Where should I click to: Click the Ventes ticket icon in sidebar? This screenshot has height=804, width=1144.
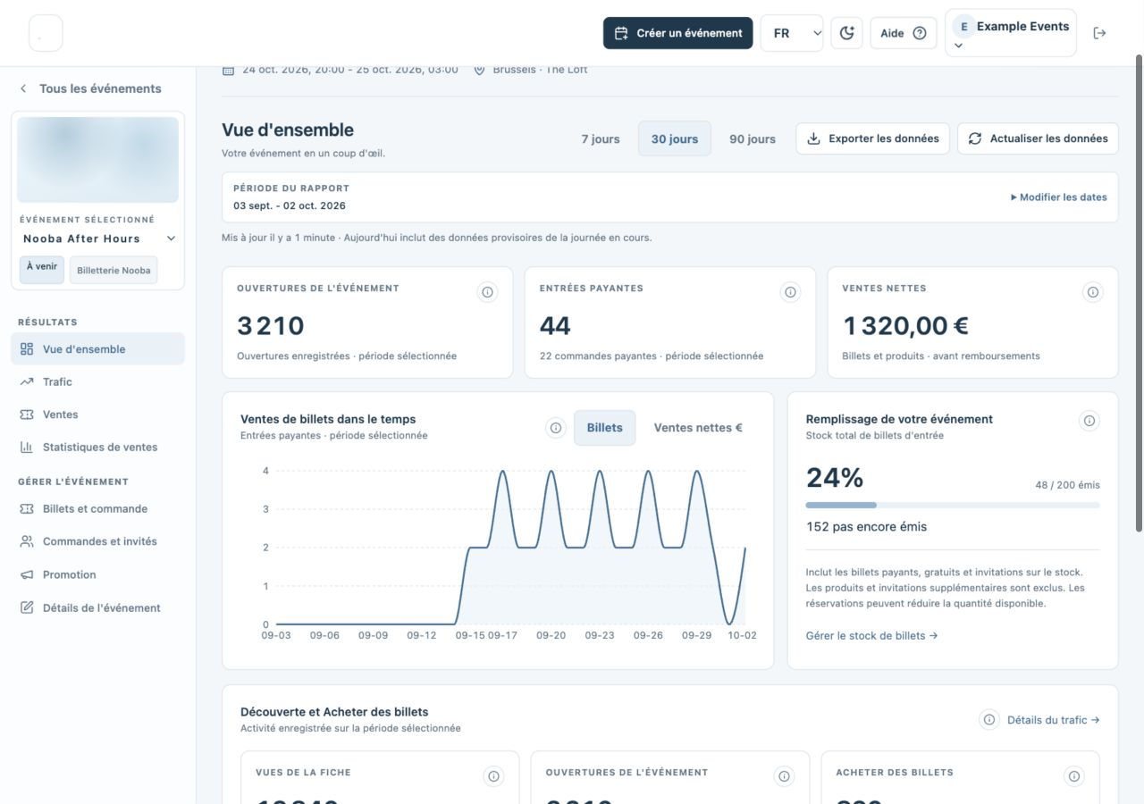point(27,415)
